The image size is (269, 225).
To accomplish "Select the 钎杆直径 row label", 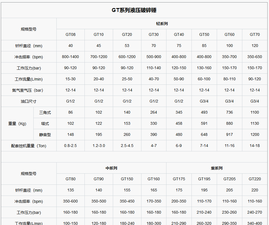I will click(x=29, y=46).
